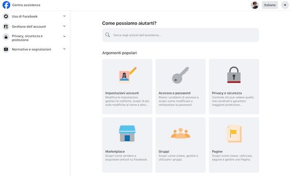Screen dimensions: 291x176
Task: Click the profile picture avatar
Action: (x=255, y=5)
